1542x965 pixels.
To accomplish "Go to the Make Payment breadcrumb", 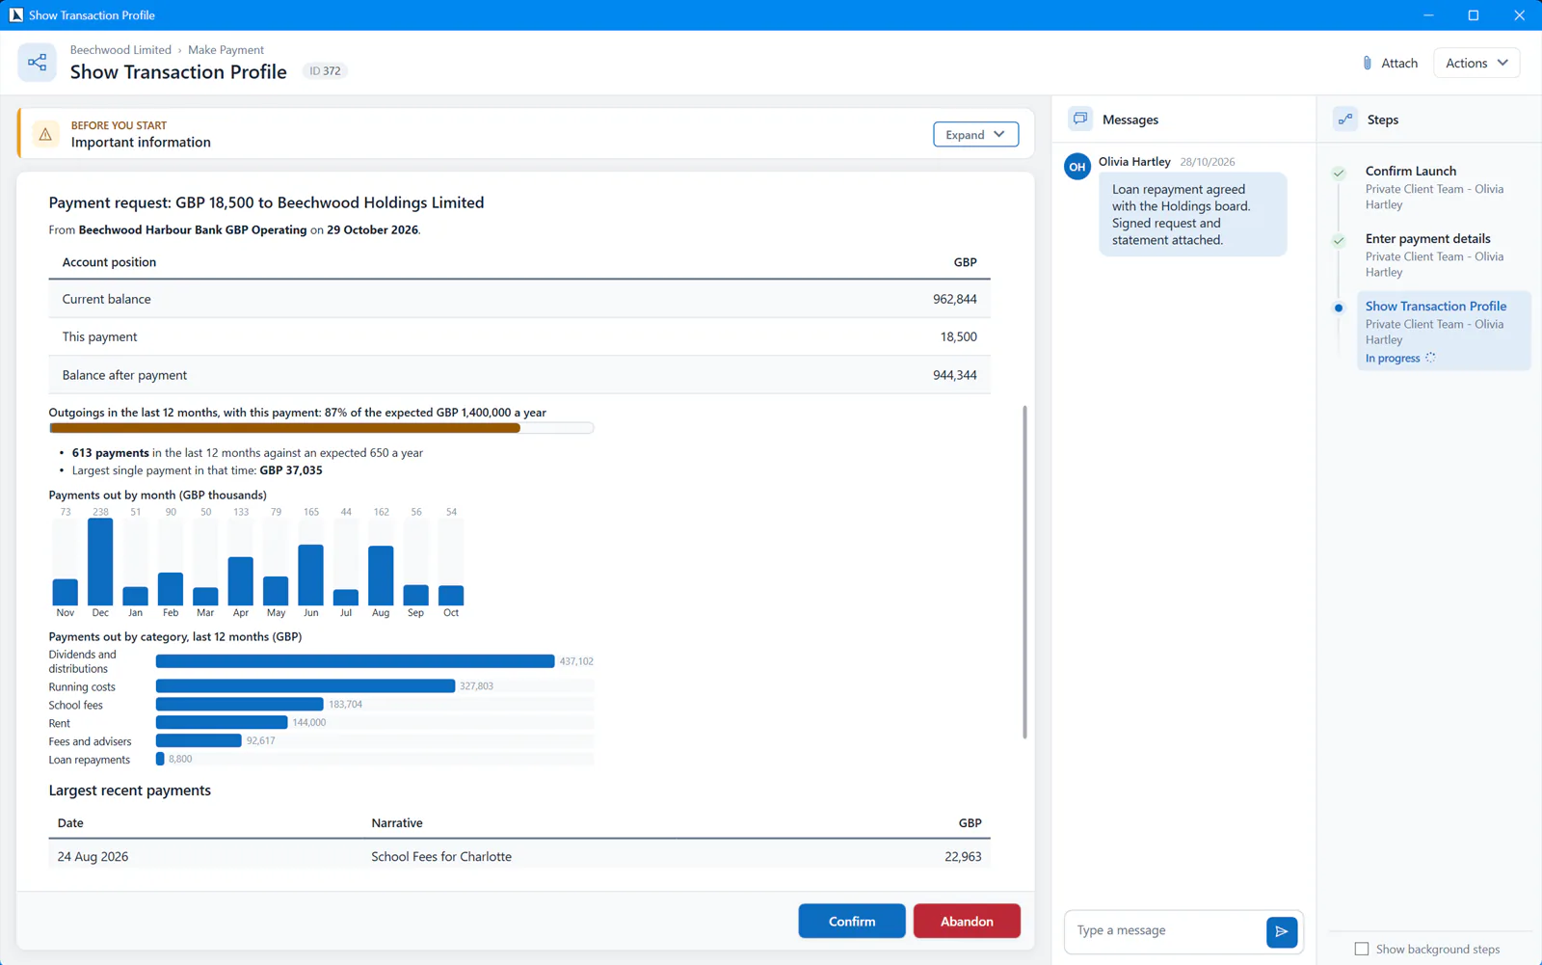I will [x=226, y=49].
